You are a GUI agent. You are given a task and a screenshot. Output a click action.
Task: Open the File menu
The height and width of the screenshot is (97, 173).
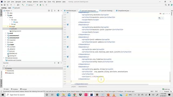tap(5, 2)
